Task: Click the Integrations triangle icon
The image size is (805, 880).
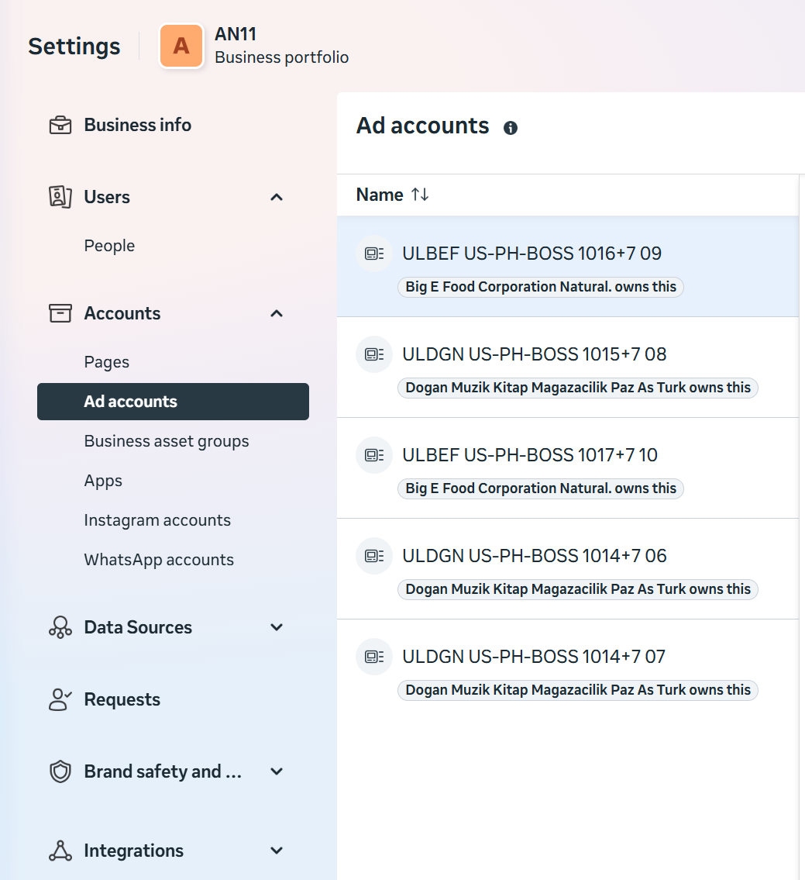Action: 60,851
